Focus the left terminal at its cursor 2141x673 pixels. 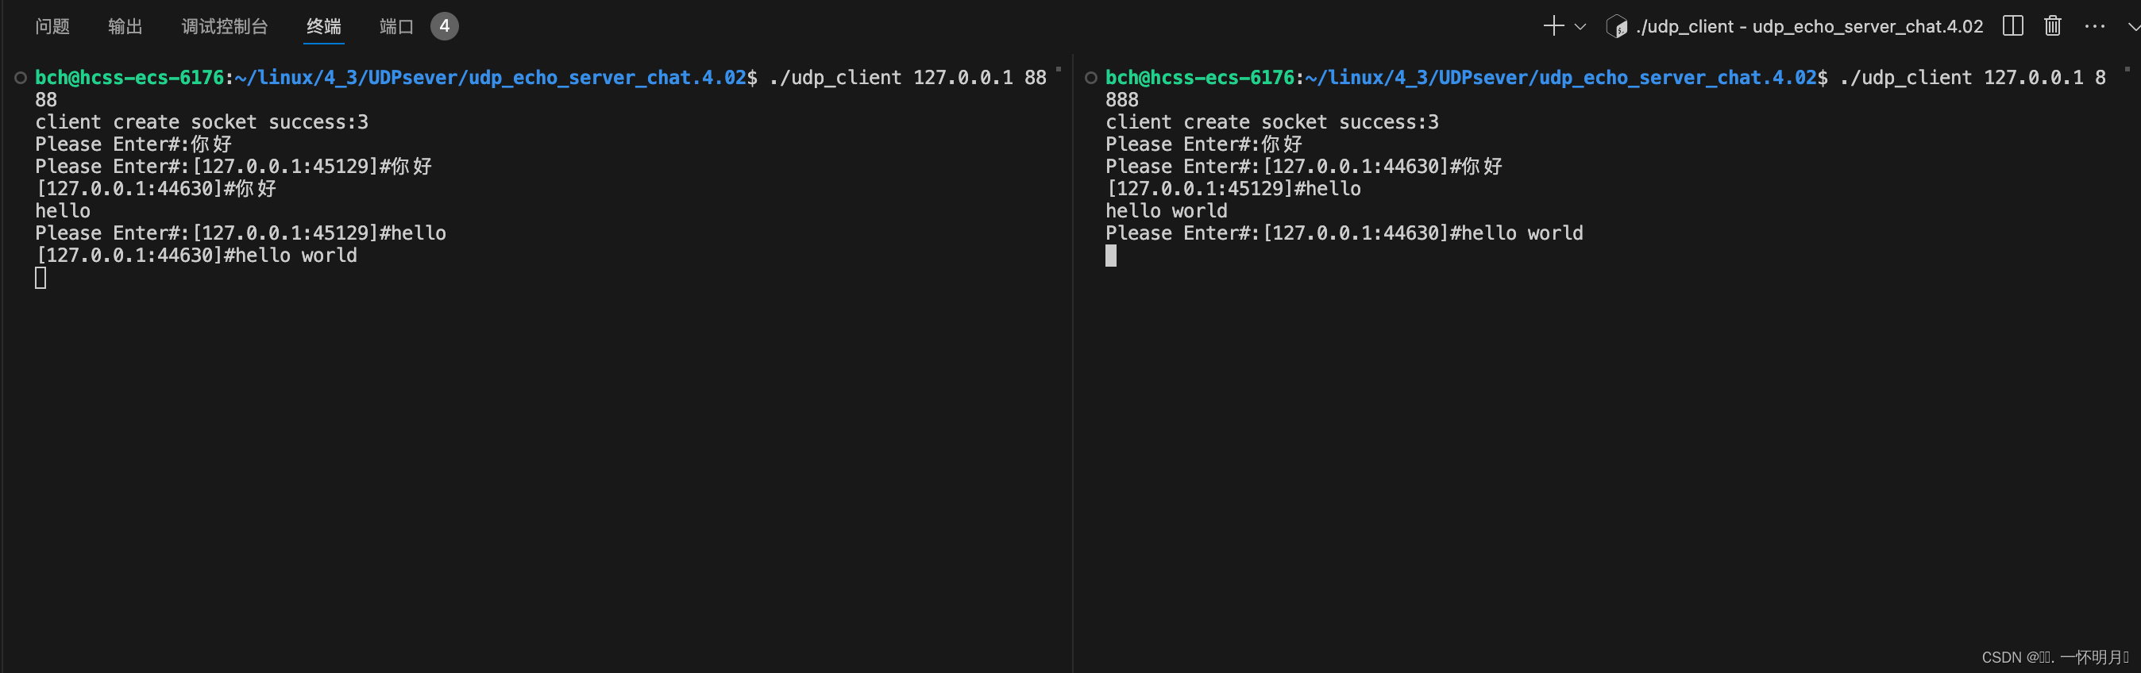point(41,279)
